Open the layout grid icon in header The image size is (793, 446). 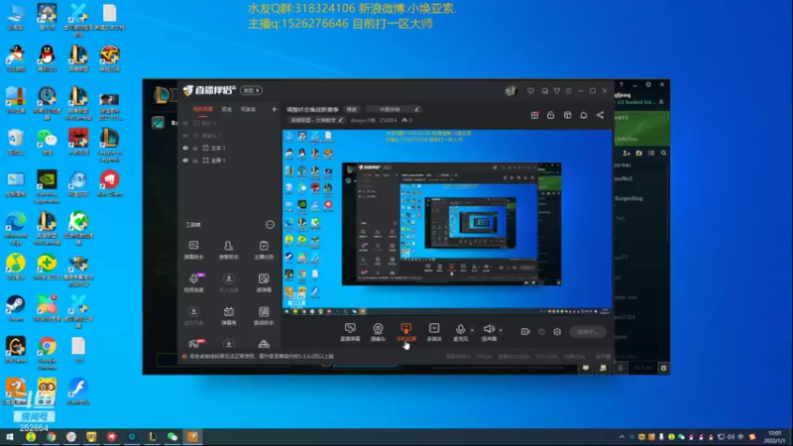click(x=567, y=115)
